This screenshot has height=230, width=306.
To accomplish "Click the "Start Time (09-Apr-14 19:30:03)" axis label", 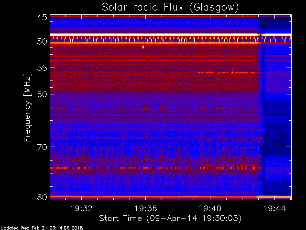I will (x=170, y=218).
